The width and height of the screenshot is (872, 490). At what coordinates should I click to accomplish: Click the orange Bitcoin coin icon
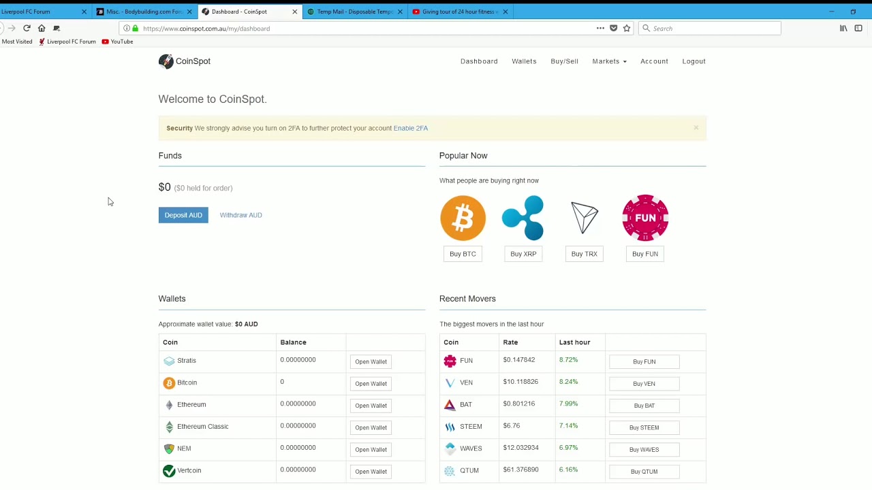click(463, 218)
